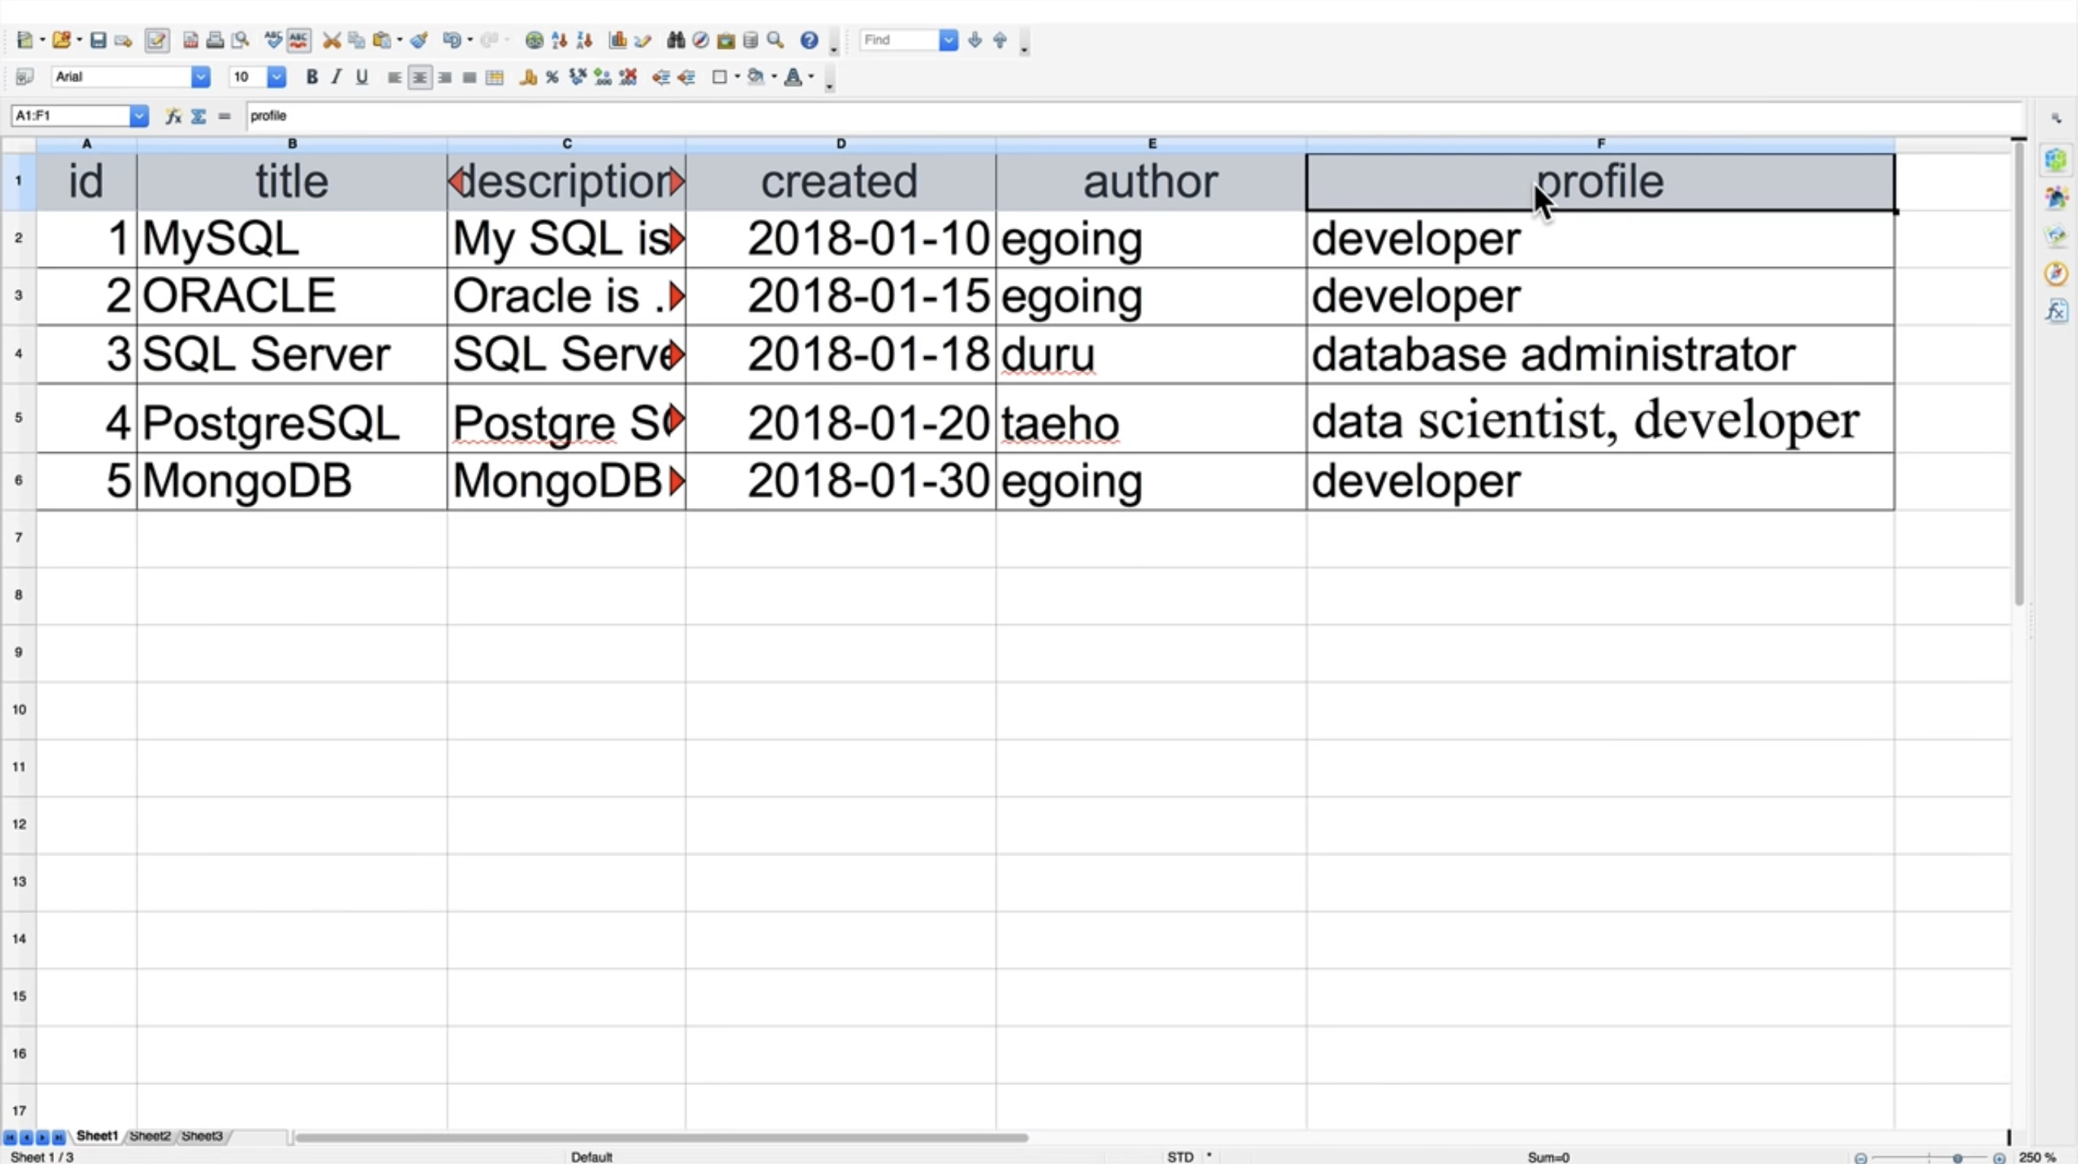The height and width of the screenshot is (1164, 2078).
Task: Click the Print icon
Action: (x=214, y=40)
